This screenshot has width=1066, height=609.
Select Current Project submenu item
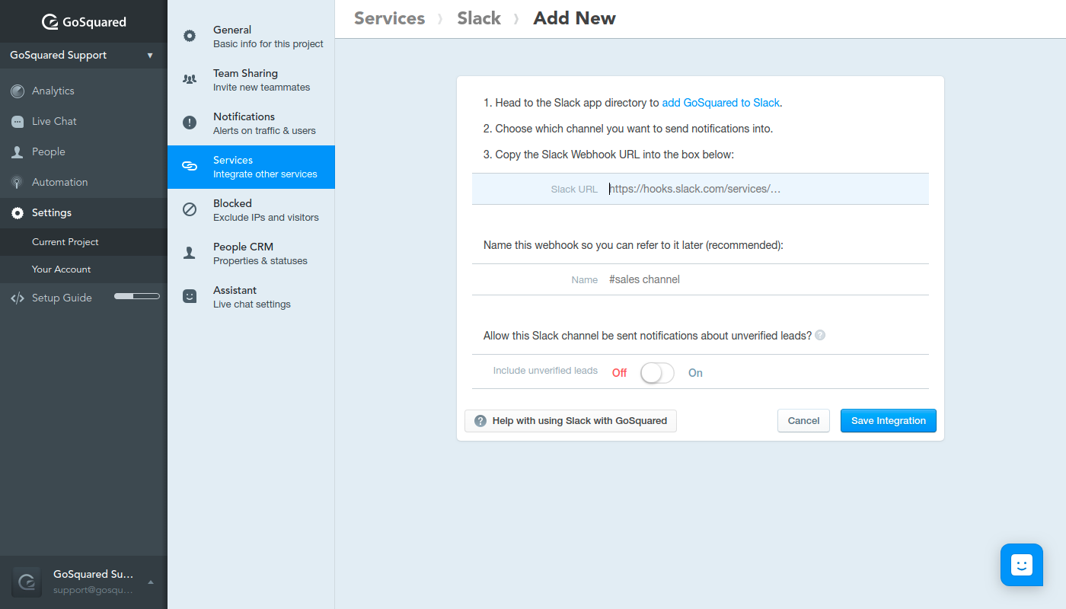83,242
